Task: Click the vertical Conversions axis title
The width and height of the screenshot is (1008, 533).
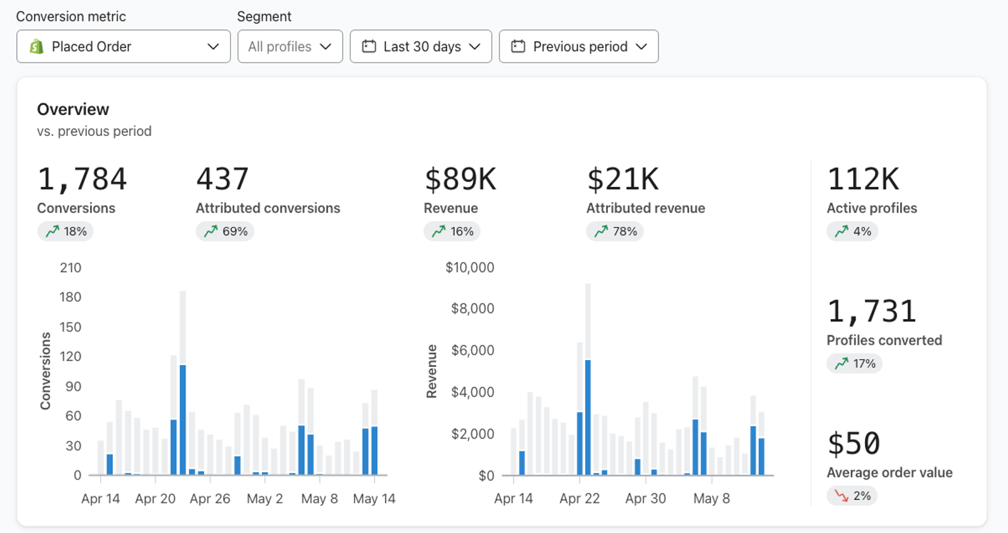Action: (x=45, y=371)
